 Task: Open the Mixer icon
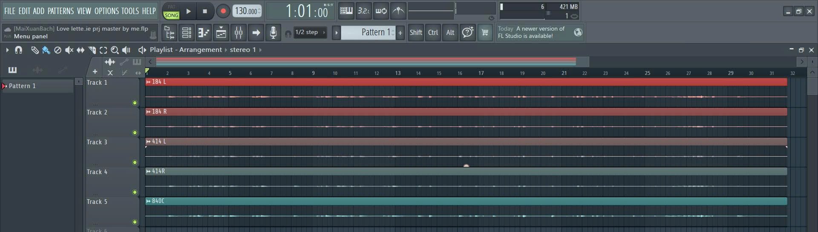[239, 32]
